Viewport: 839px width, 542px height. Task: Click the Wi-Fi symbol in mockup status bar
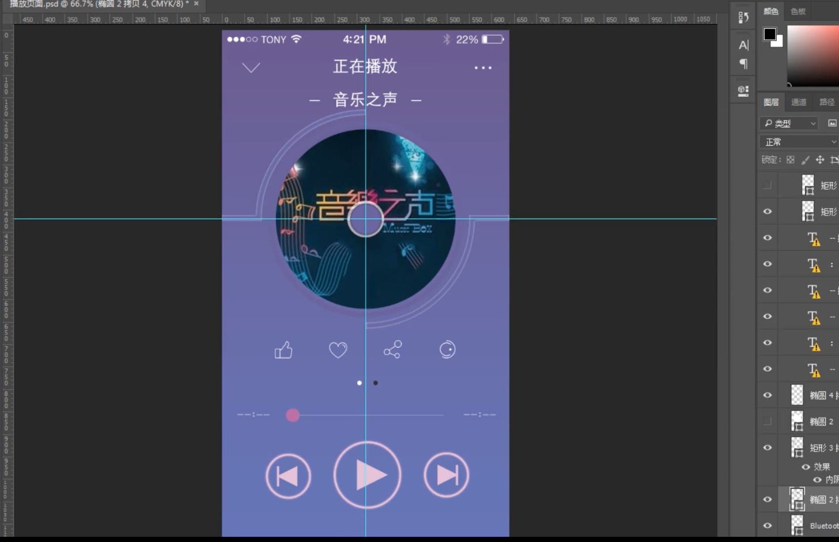[296, 39]
